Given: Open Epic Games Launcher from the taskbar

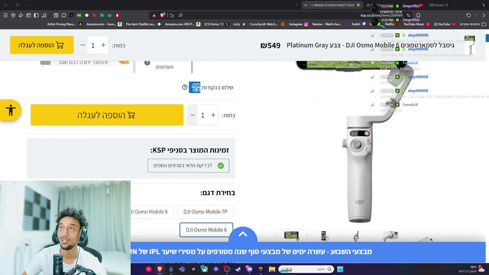Looking at the screenshot, I should [x=261, y=269].
